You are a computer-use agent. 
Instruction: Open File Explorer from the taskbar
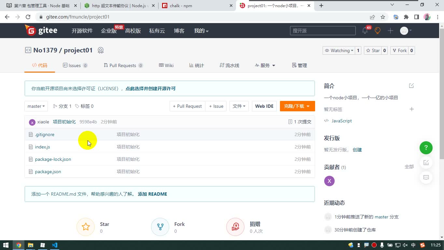click(x=30, y=245)
